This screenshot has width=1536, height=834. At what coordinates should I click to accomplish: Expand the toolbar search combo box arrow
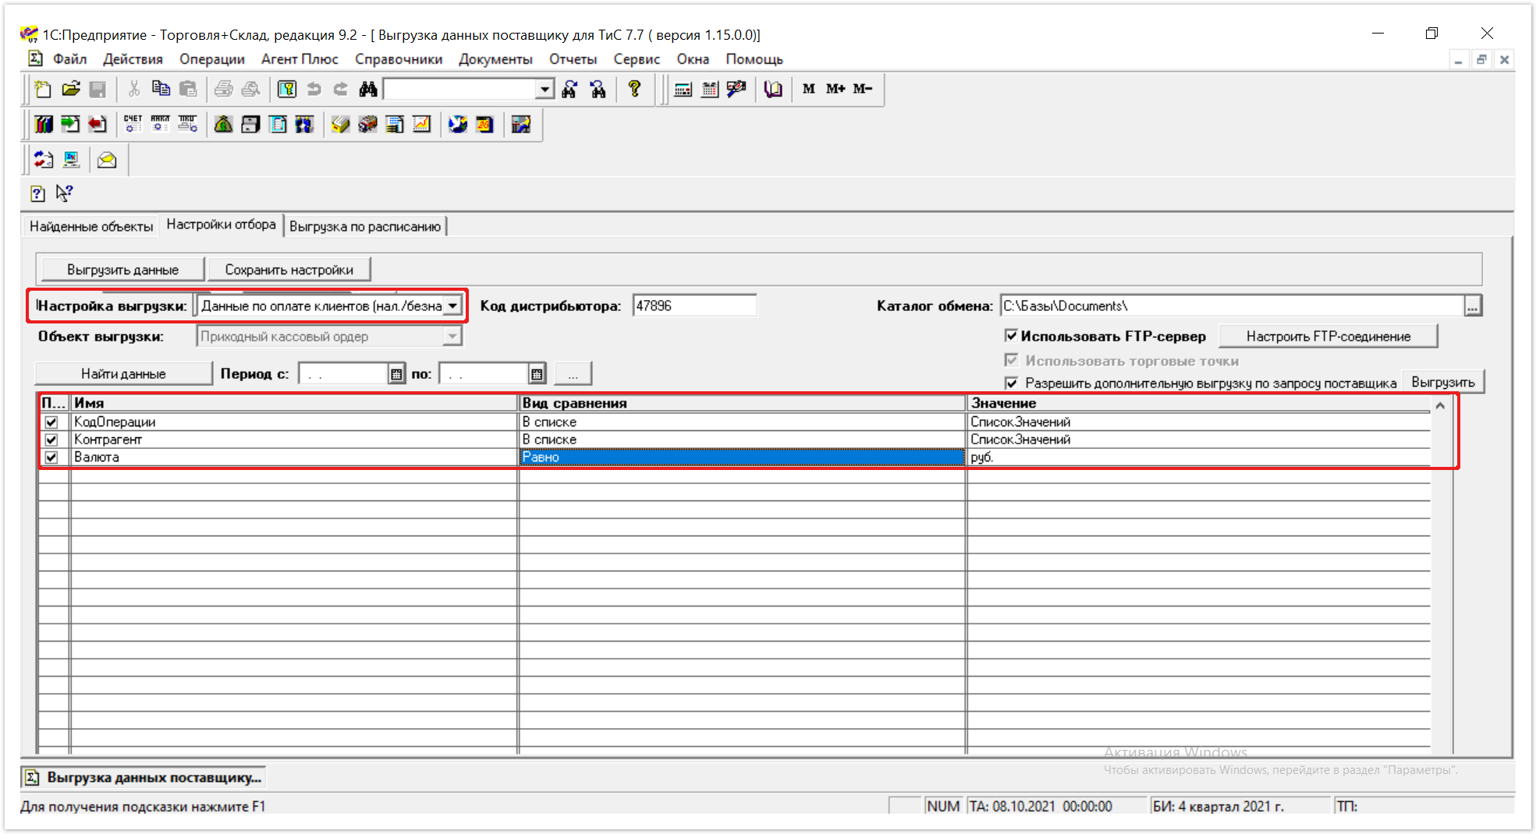[x=545, y=90]
